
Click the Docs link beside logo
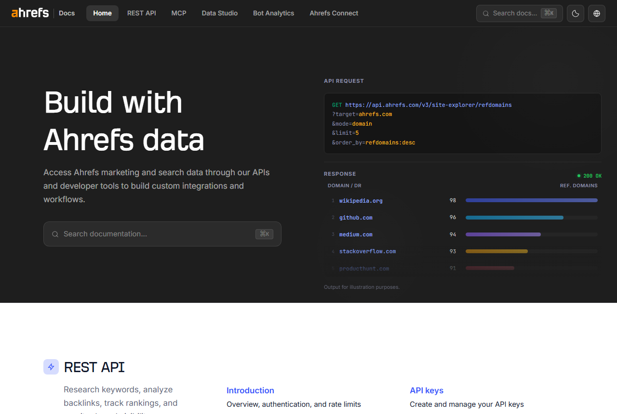tap(67, 13)
